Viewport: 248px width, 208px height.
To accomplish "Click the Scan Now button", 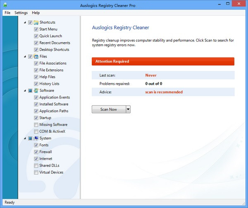I will click(x=109, y=109).
